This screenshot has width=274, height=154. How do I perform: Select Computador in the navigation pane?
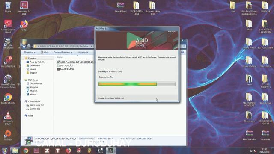33,101
